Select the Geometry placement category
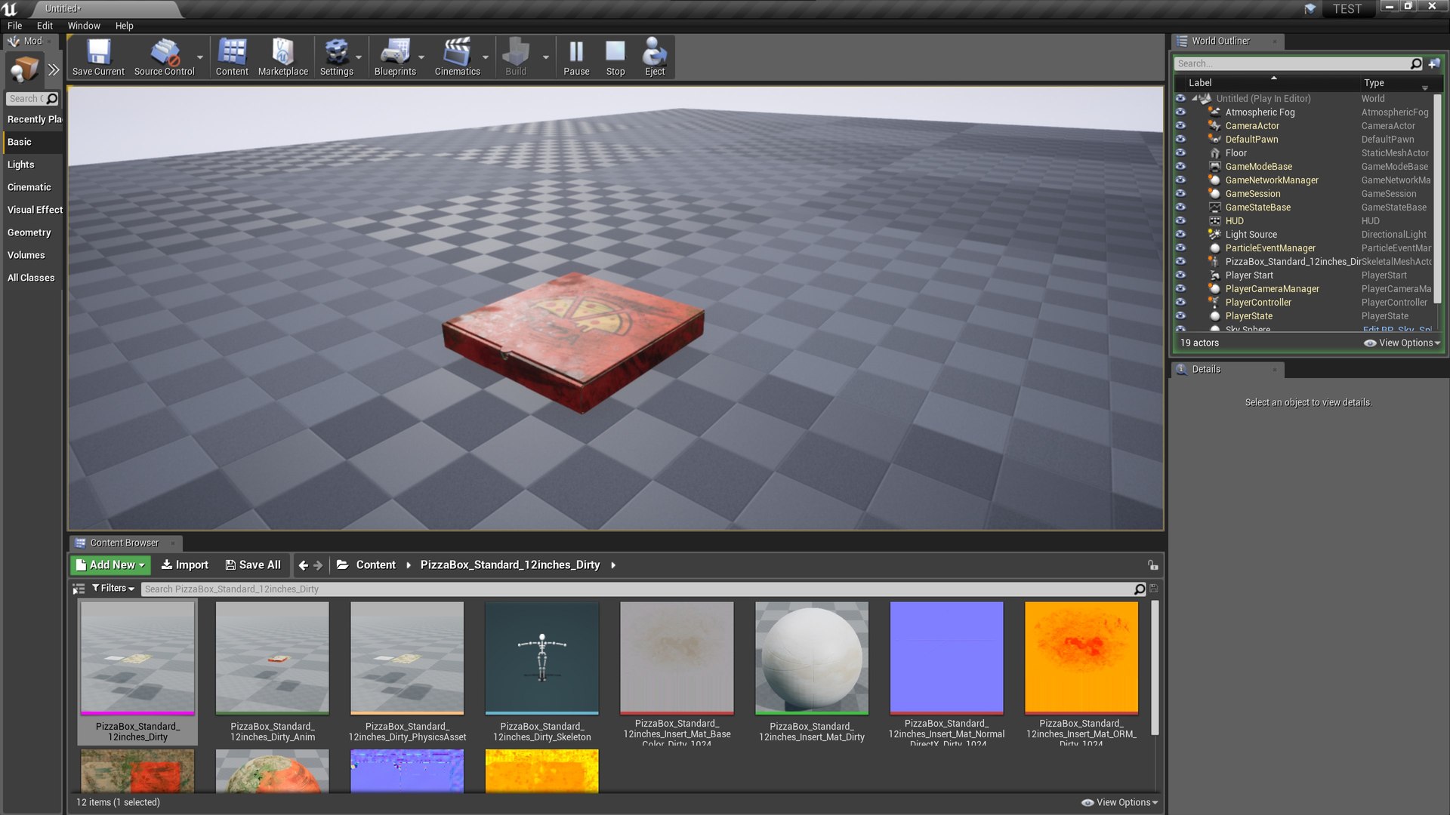Viewport: 1450px width, 815px height. (32, 232)
